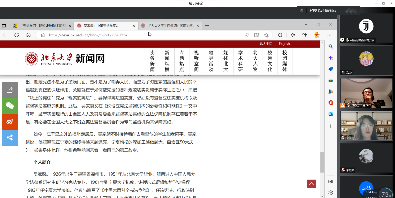Toggle vertical tabs actions button
This screenshot has width=395, height=198.
click(4, 26)
